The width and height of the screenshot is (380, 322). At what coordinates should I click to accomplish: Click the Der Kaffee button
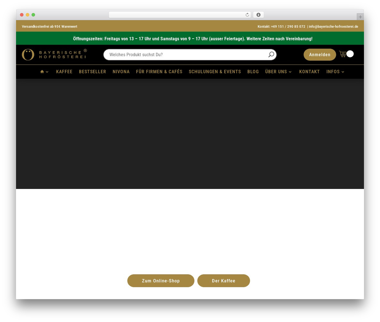(x=224, y=281)
